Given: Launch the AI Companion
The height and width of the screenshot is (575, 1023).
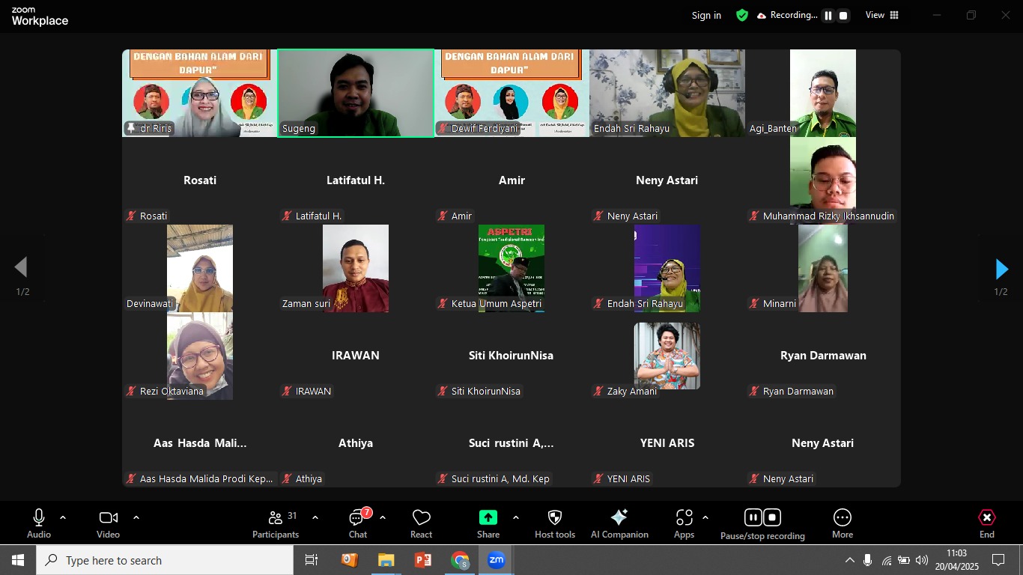Looking at the screenshot, I should [619, 523].
